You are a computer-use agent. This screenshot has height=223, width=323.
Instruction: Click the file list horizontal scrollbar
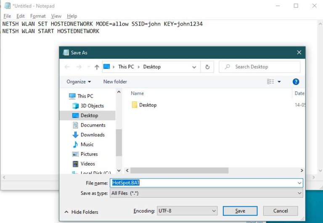pos(179,171)
